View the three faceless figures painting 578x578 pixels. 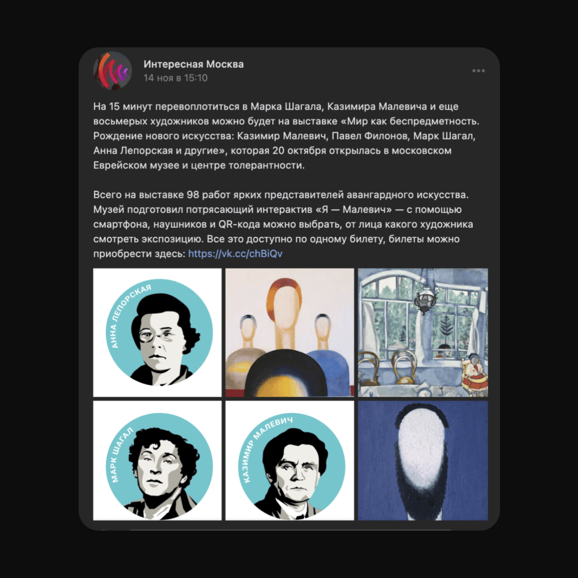[290, 332]
